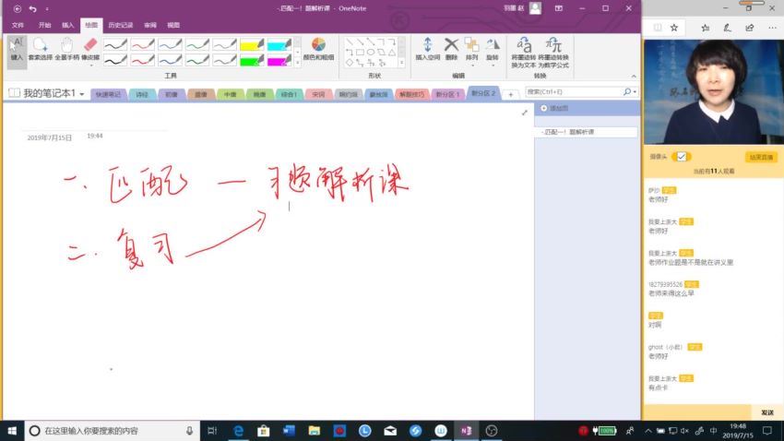Select the Eraser tool
784x441 pixels.
pos(90,48)
